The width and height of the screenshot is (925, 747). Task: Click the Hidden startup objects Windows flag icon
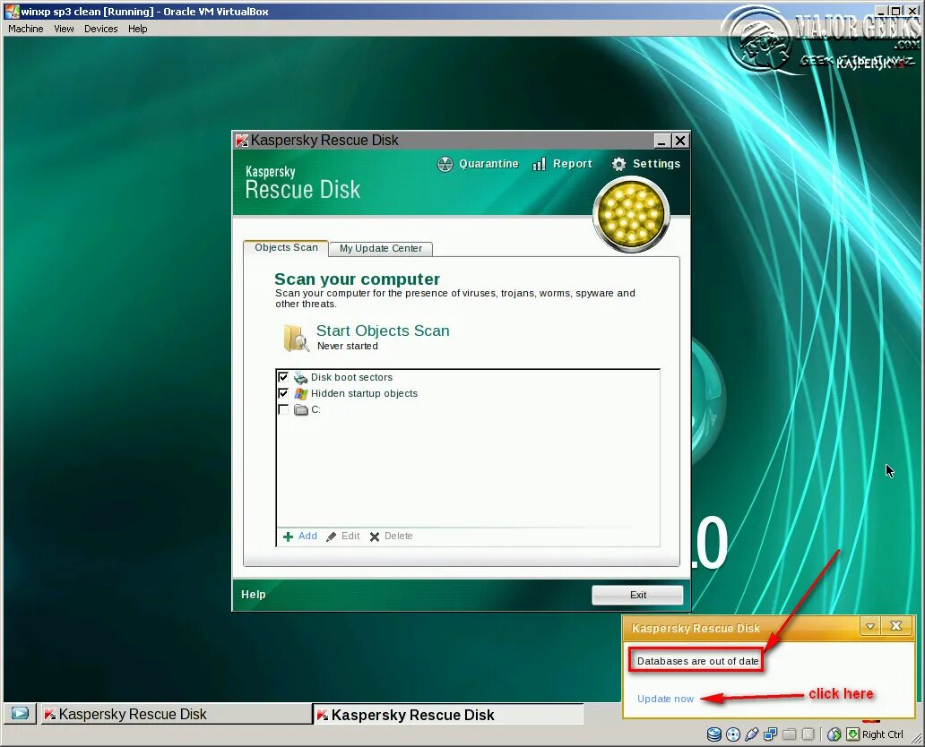(301, 393)
